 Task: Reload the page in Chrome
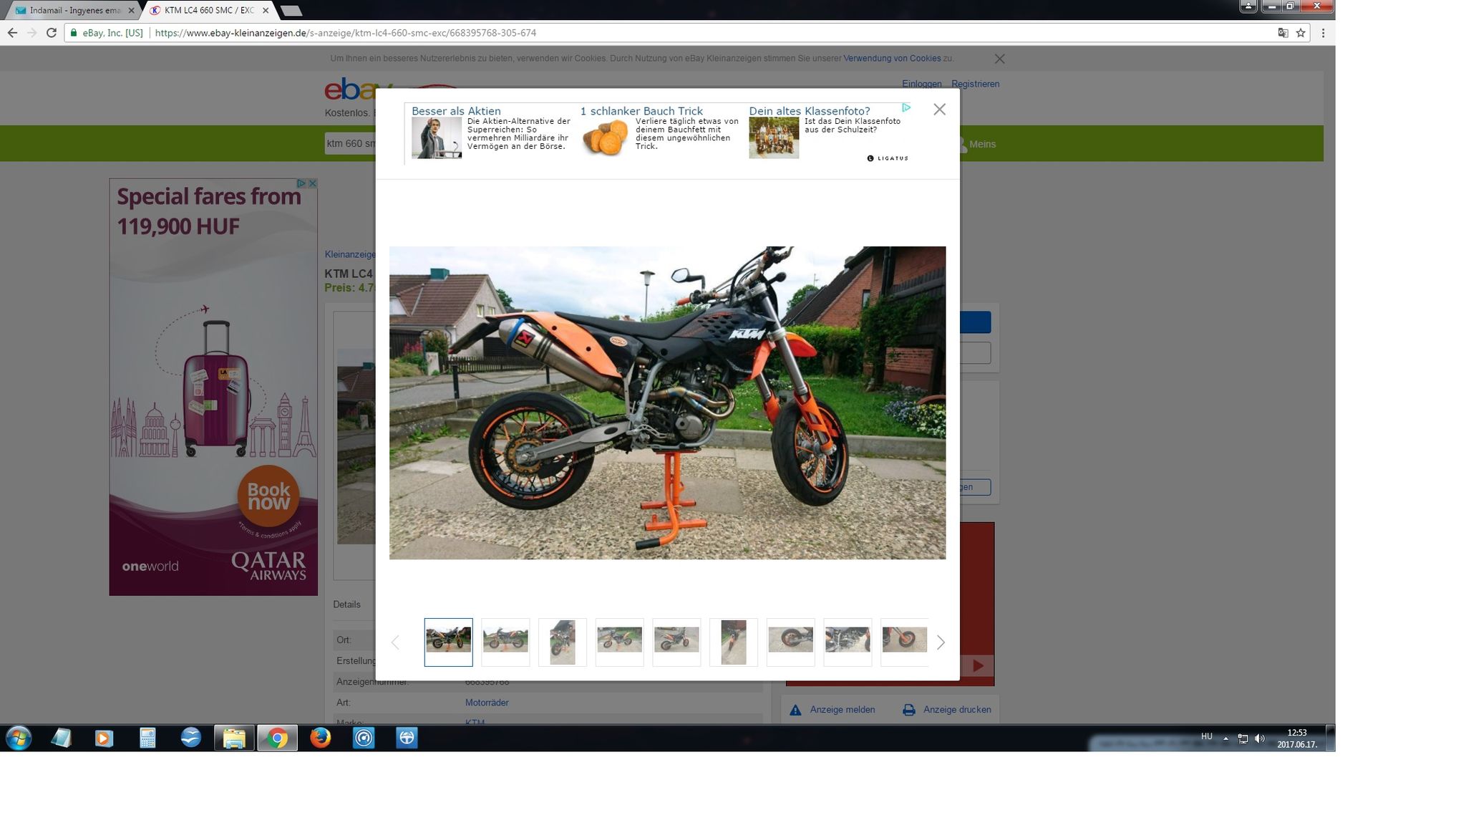[52, 33]
